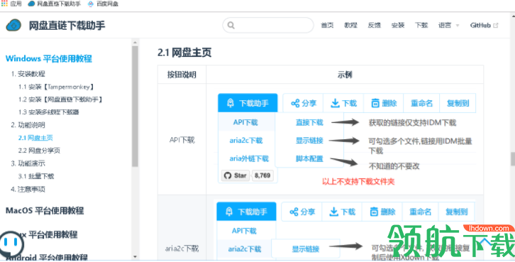Open the 首页 nav item
Screen dimensions: 515x262
pos(327,26)
